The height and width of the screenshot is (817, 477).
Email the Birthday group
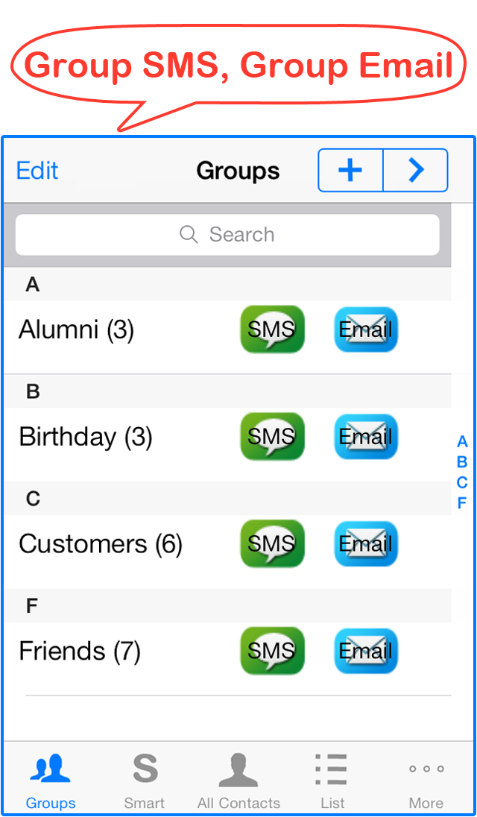(x=365, y=436)
